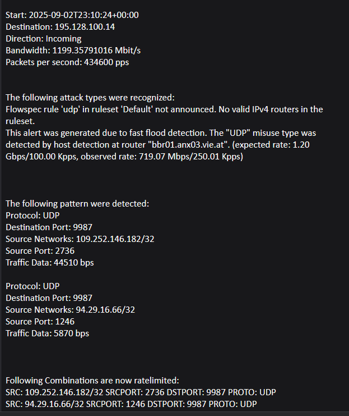Click destination IP 195.128.100.14
The height and width of the screenshot is (416, 349).
85,27
